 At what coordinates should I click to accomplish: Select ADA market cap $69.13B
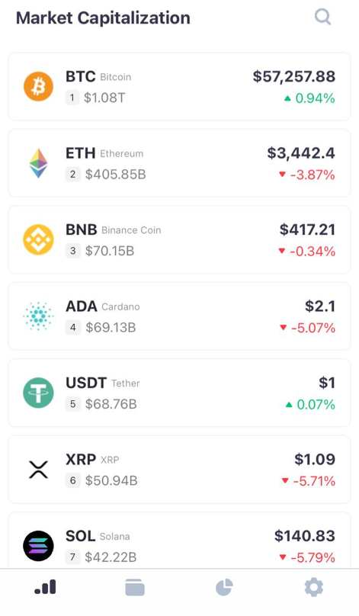coord(111,327)
